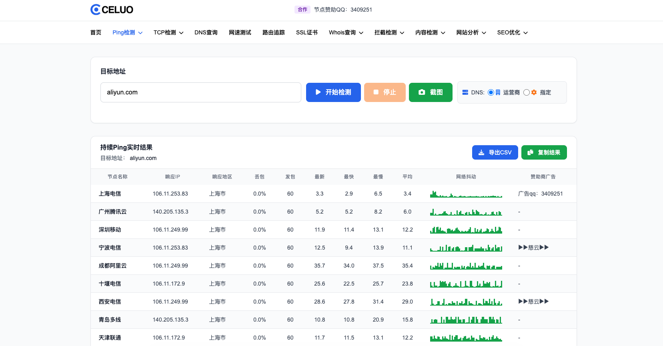Viewport: 663px width, 346px height.
Task: Select 指定 DNS radio button
Action: tap(527, 92)
